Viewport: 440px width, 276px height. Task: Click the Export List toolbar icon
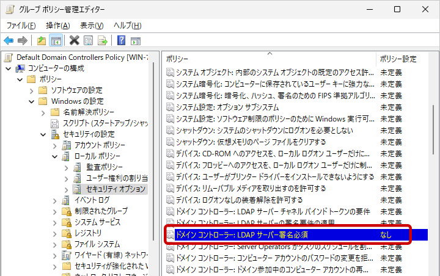pos(103,40)
